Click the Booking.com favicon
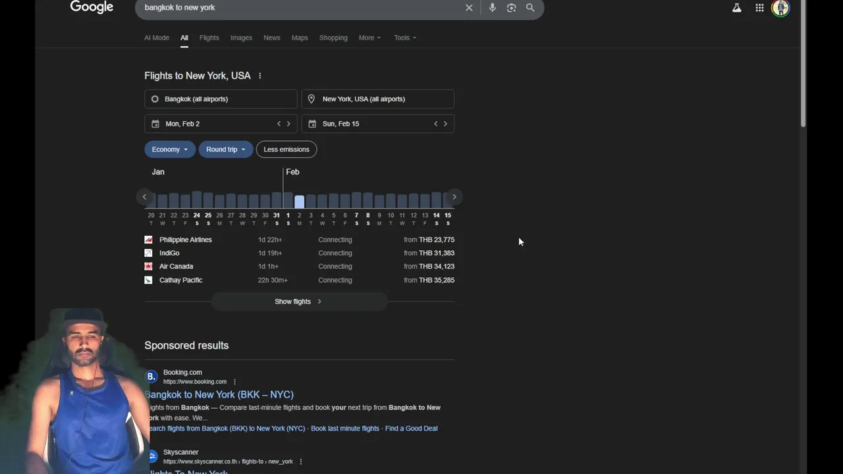The height and width of the screenshot is (474, 843). pos(151,377)
